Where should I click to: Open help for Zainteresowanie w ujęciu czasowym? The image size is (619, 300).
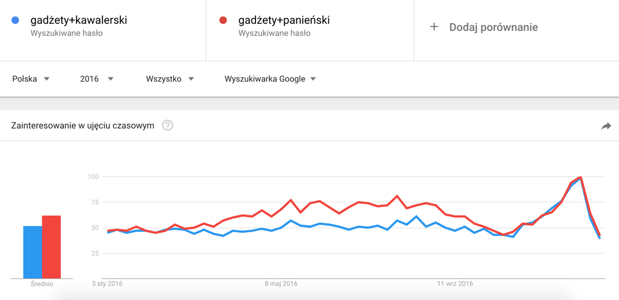[x=168, y=125]
